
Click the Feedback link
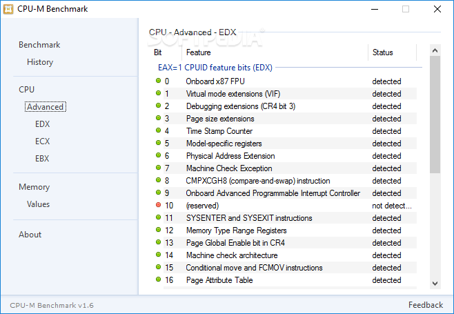point(426,305)
